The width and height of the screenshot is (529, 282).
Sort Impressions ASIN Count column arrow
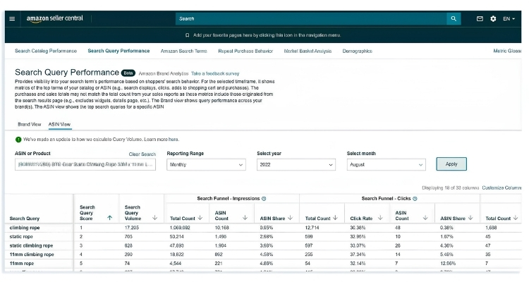click(245, 218)
